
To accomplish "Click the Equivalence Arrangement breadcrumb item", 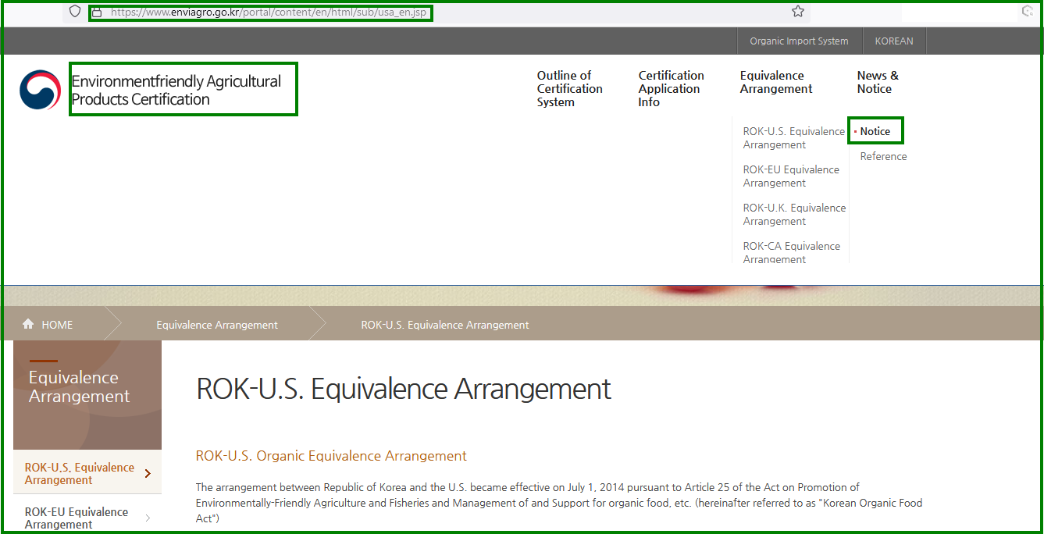I will [217, 325].
